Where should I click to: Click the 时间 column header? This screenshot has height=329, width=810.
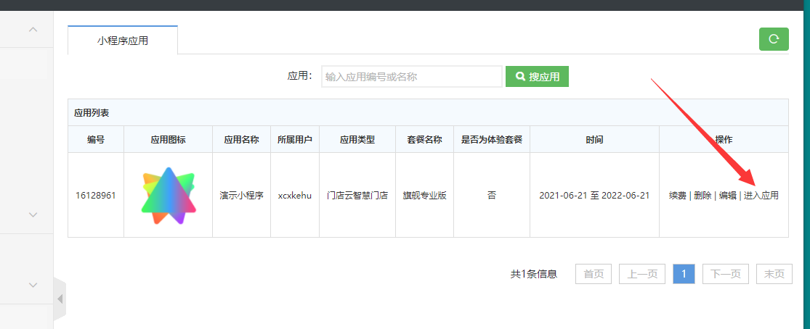(594, 140)
